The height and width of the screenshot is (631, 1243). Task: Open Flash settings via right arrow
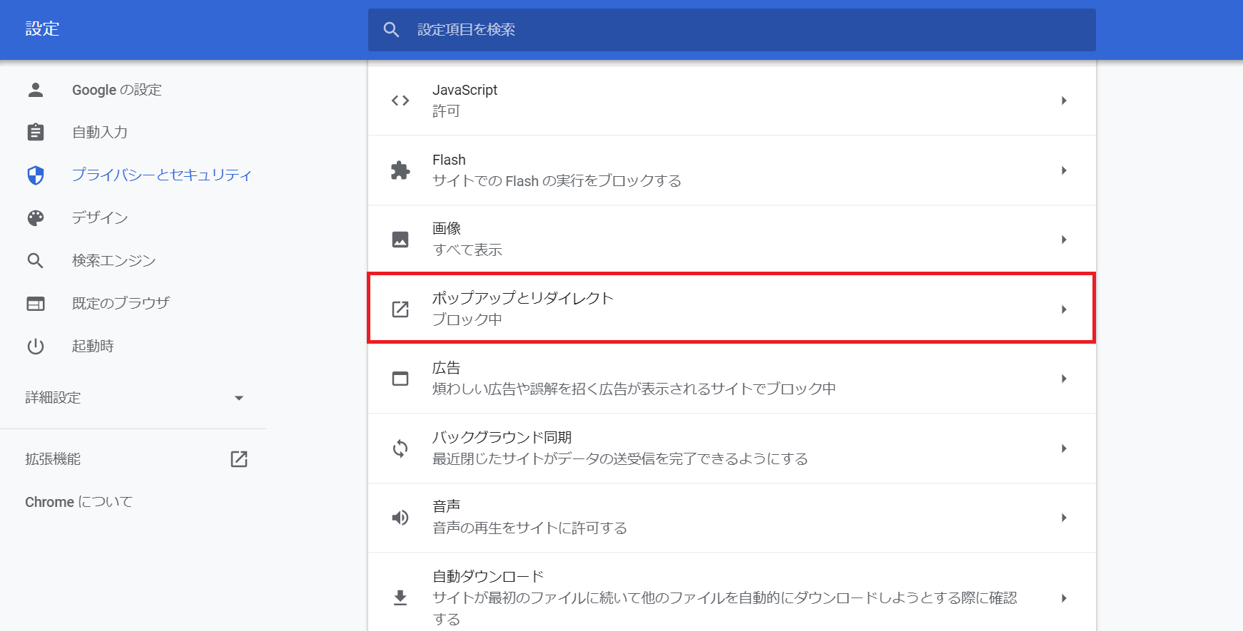point(1063,170)
